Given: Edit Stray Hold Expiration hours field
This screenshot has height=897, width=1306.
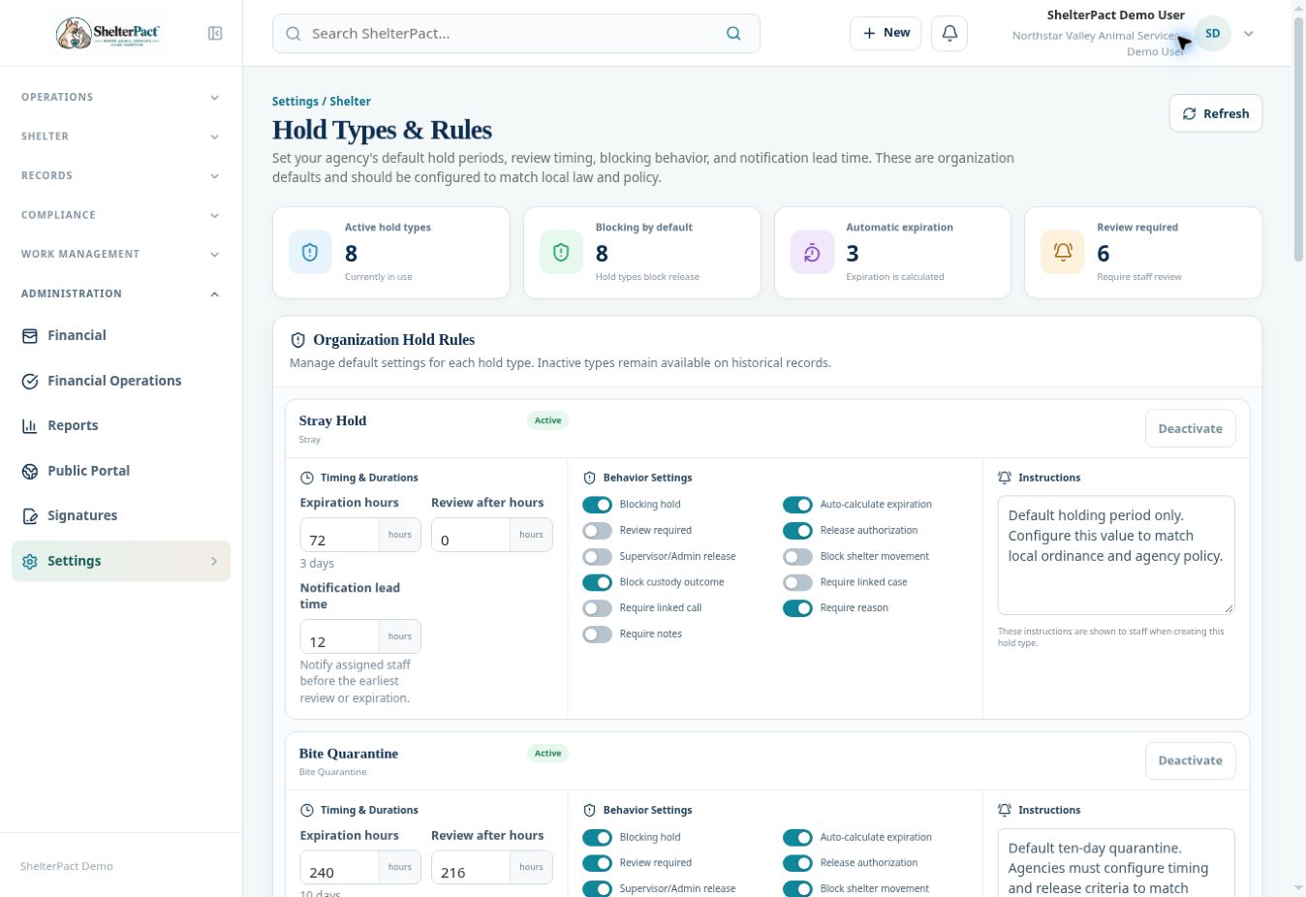Looking at the screenshot, I should tap(340, 535).
